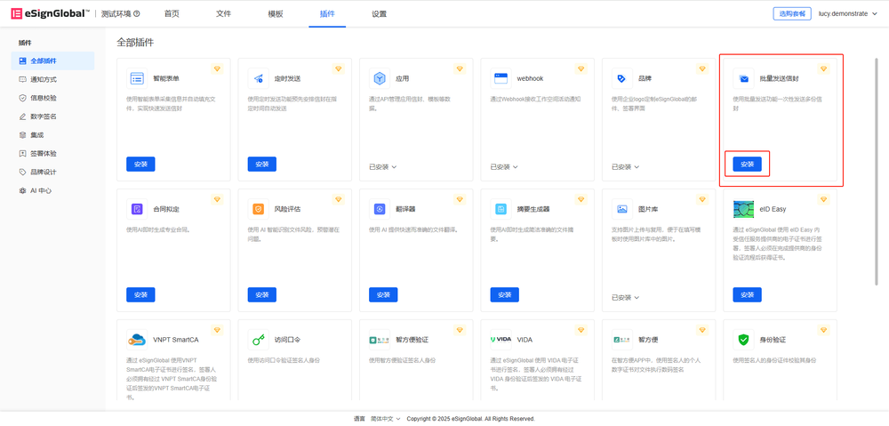Open the 风险评估 shield icon
The image size is (889, 426).
[258, 209]
